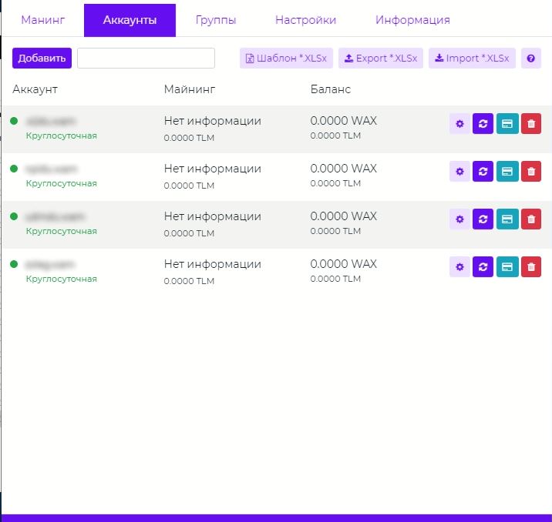Click the Майнинг column header
The height and width of the screenshot is (522, 552).
pyautogui.click(x=190, y=89)
